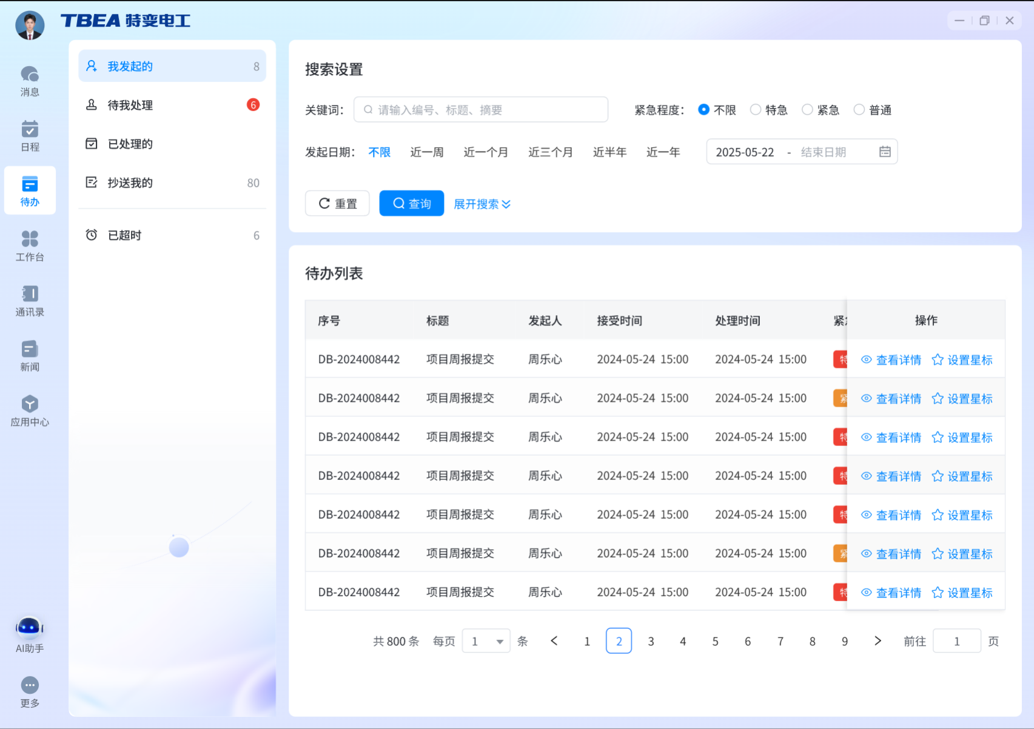Image resolution: width=1034 pixels, height=729 pixels.
Task: Open the 日程 calendar from the sidebar
Action: [x=29, y=135]
